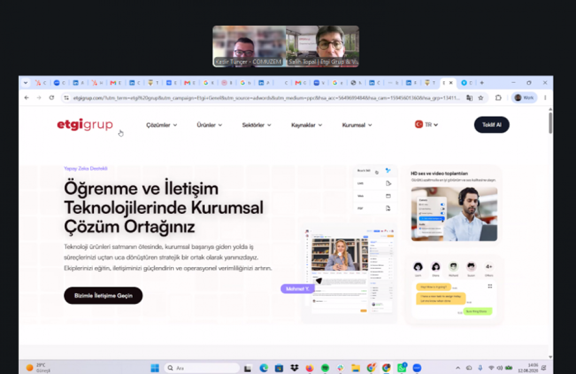
Task: Bookmark this page with the star icon
Action: click(x=480, y=98)
